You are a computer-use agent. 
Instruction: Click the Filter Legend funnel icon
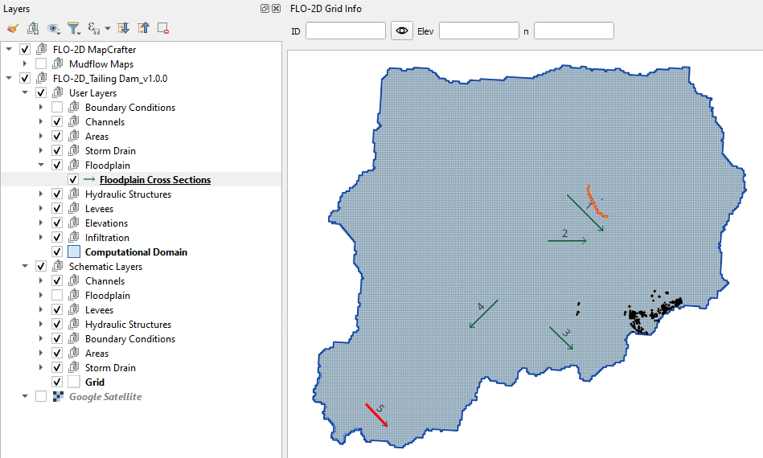pyautogui.click(x=73, y=28)
